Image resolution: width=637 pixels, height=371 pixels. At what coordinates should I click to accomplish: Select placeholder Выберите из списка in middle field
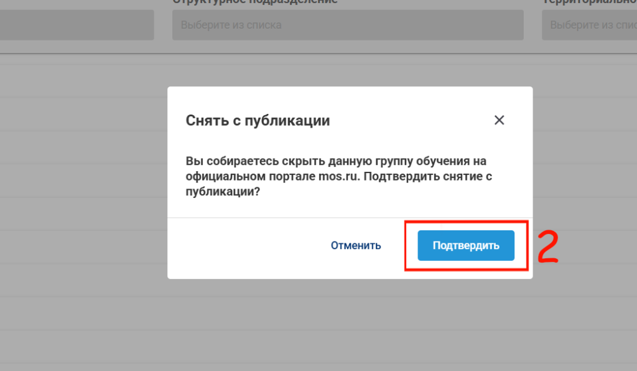[x=231, y=25]
